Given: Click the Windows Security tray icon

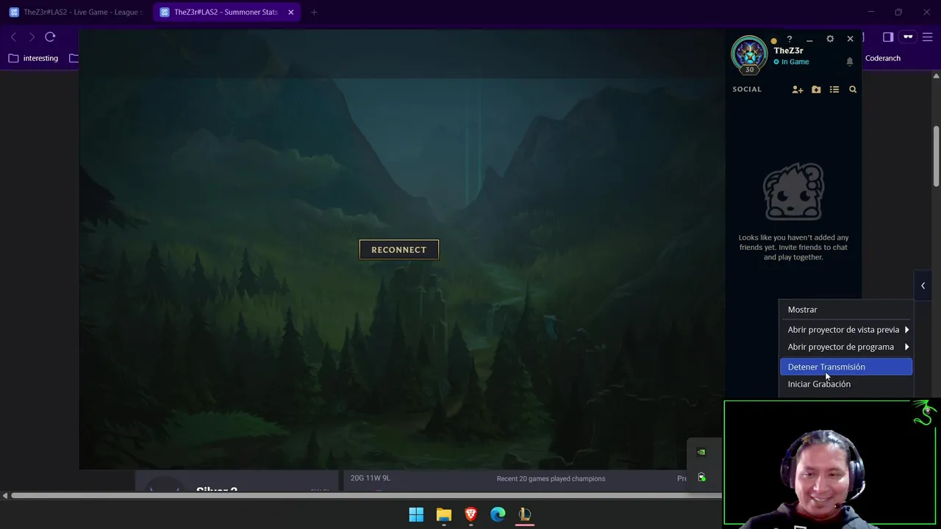Looking at the screenshot, I should (701, 478).
